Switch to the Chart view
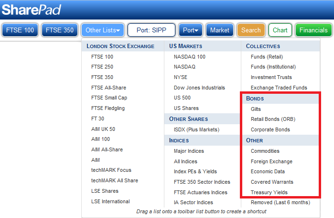The width and height of the screenshot is (334, 218). [280, 30]
